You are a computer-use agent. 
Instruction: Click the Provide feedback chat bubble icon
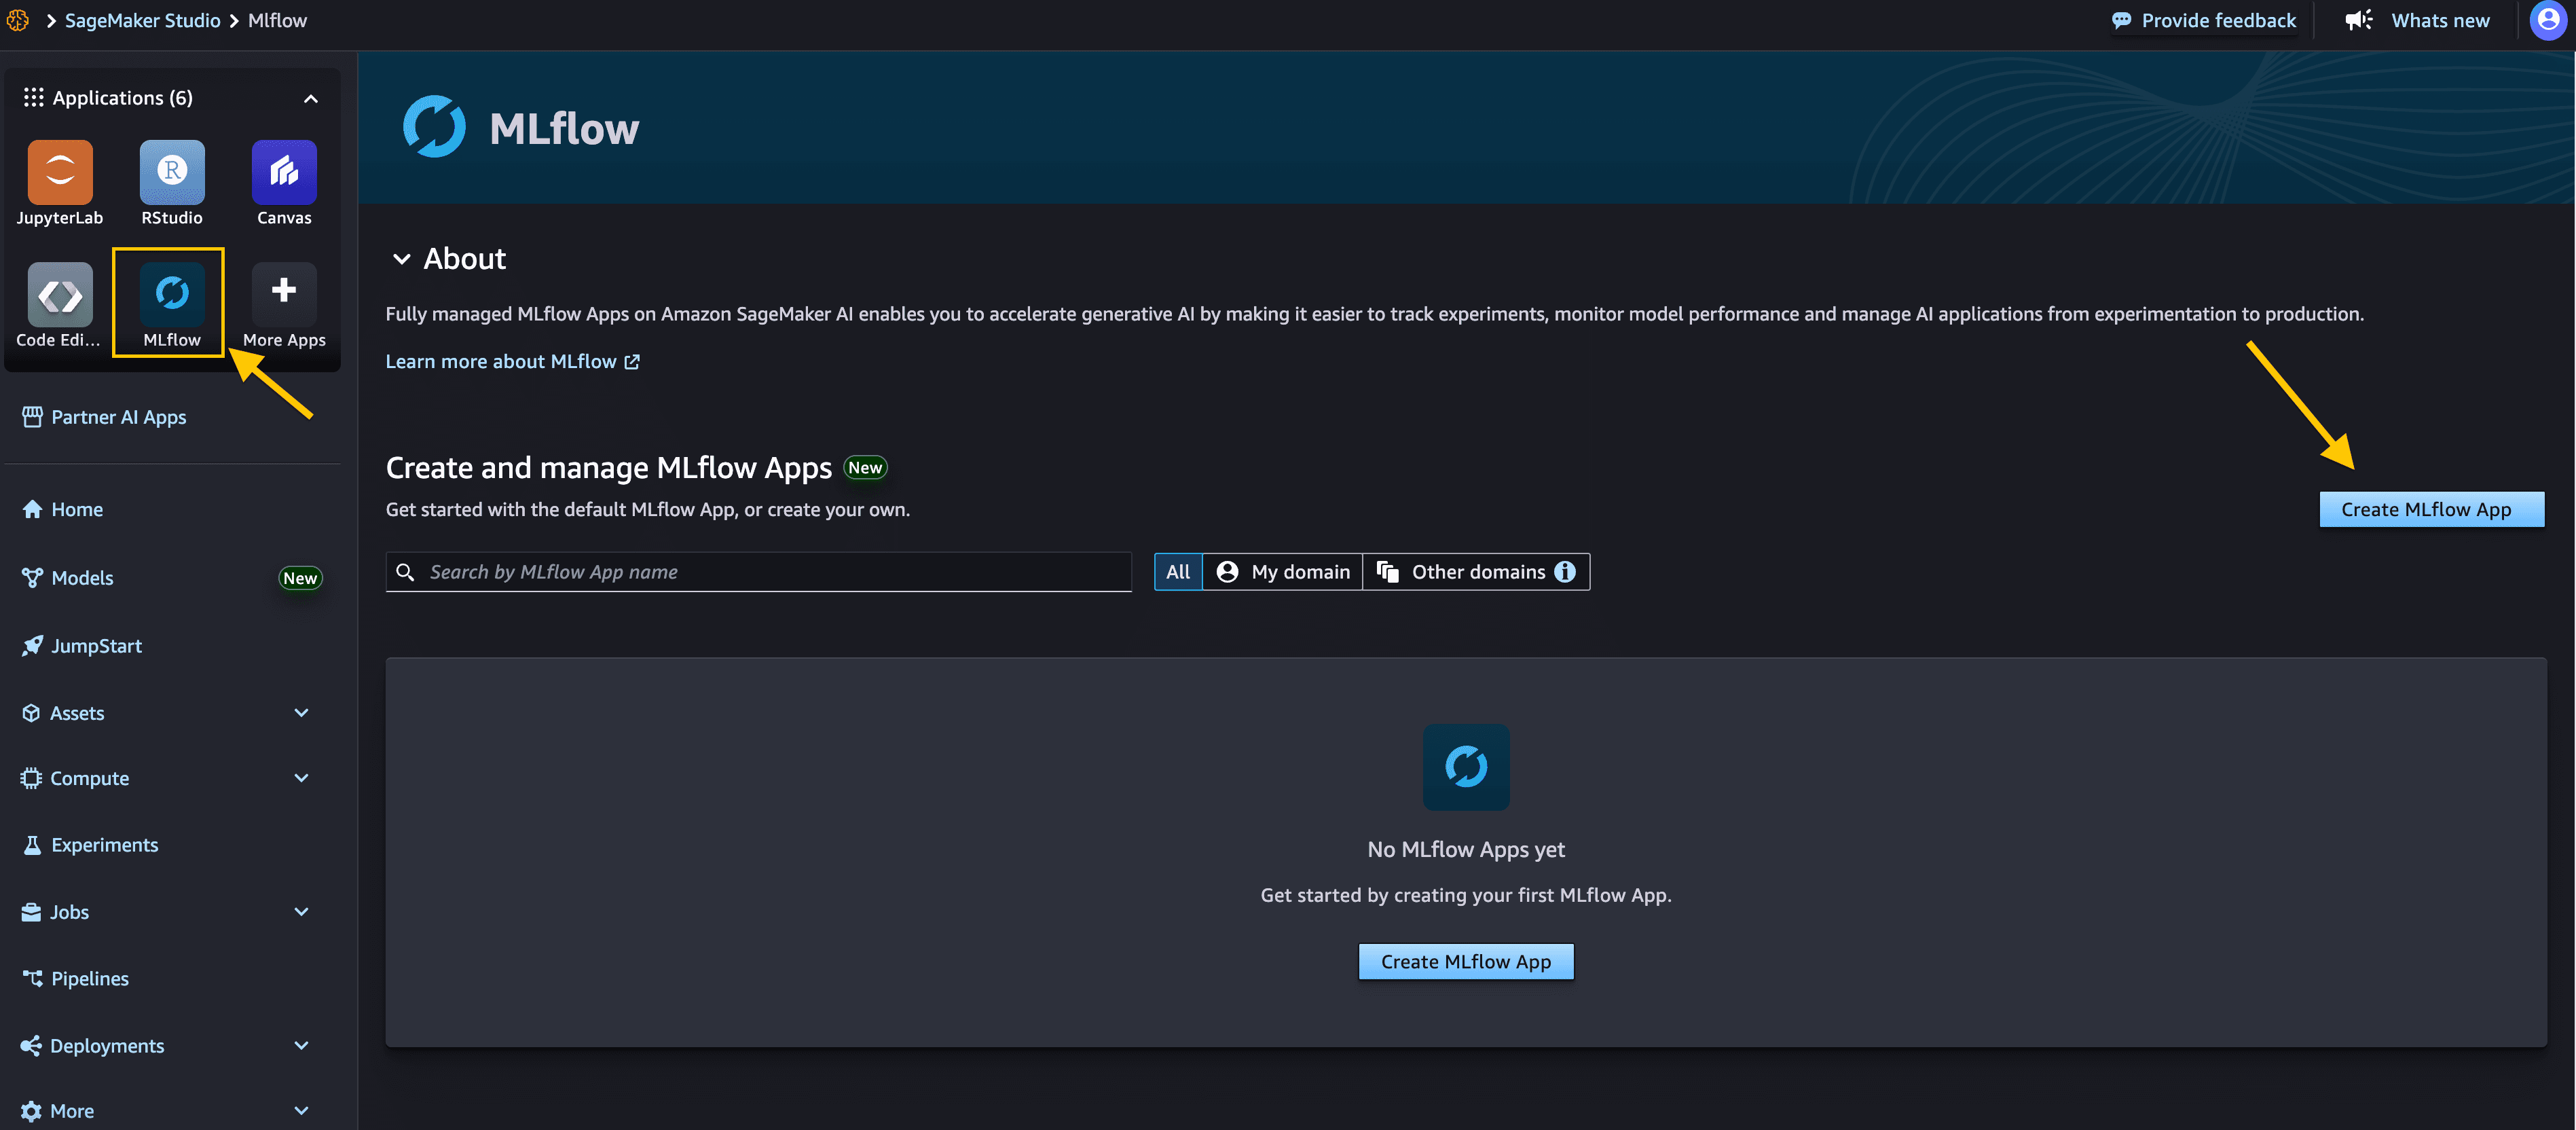click(2121, 21)
